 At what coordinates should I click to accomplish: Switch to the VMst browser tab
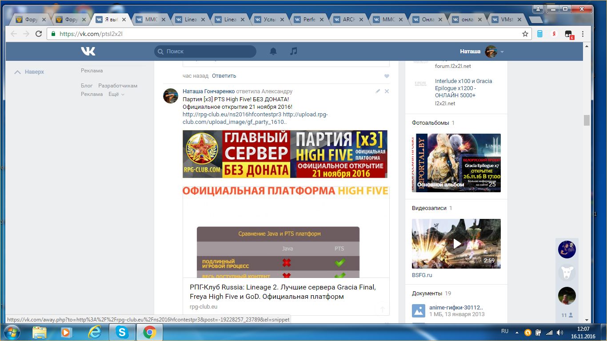click(507, 20)
